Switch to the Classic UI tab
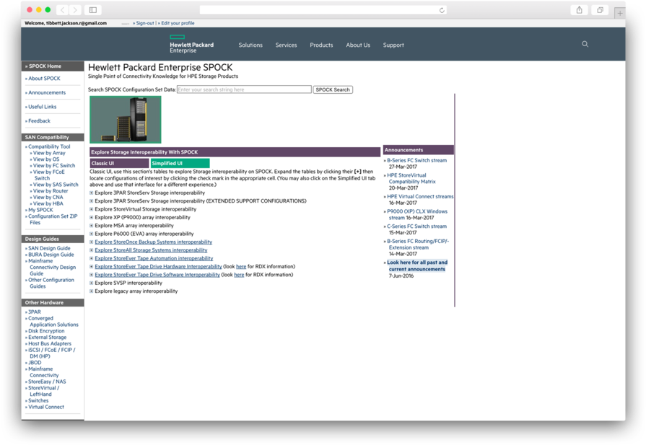This screenshot has width=646, height=445. coord(119,163)
